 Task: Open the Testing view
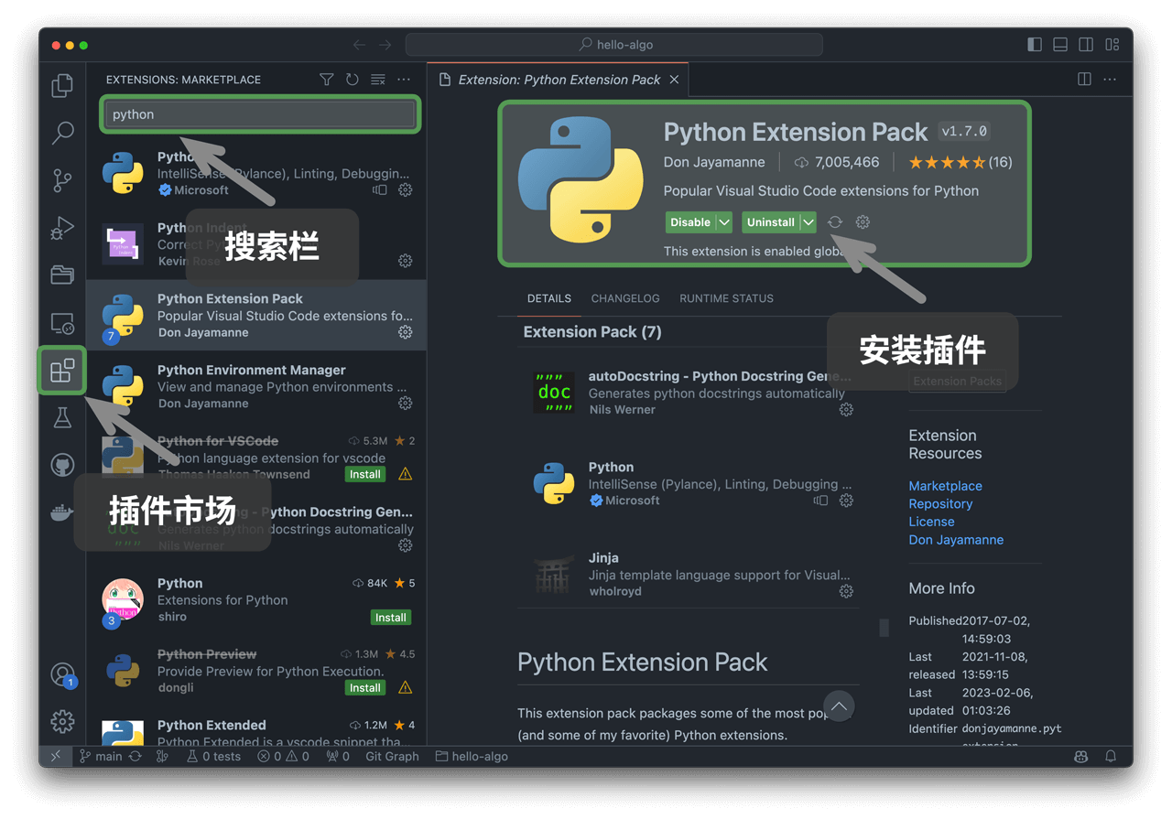tap(62, 417)
